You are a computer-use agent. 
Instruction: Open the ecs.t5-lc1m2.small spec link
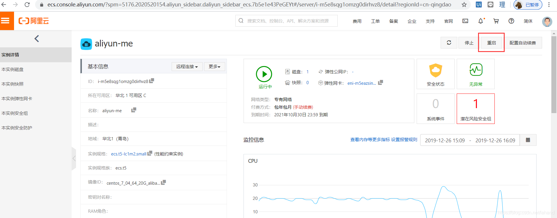point(129,154)
